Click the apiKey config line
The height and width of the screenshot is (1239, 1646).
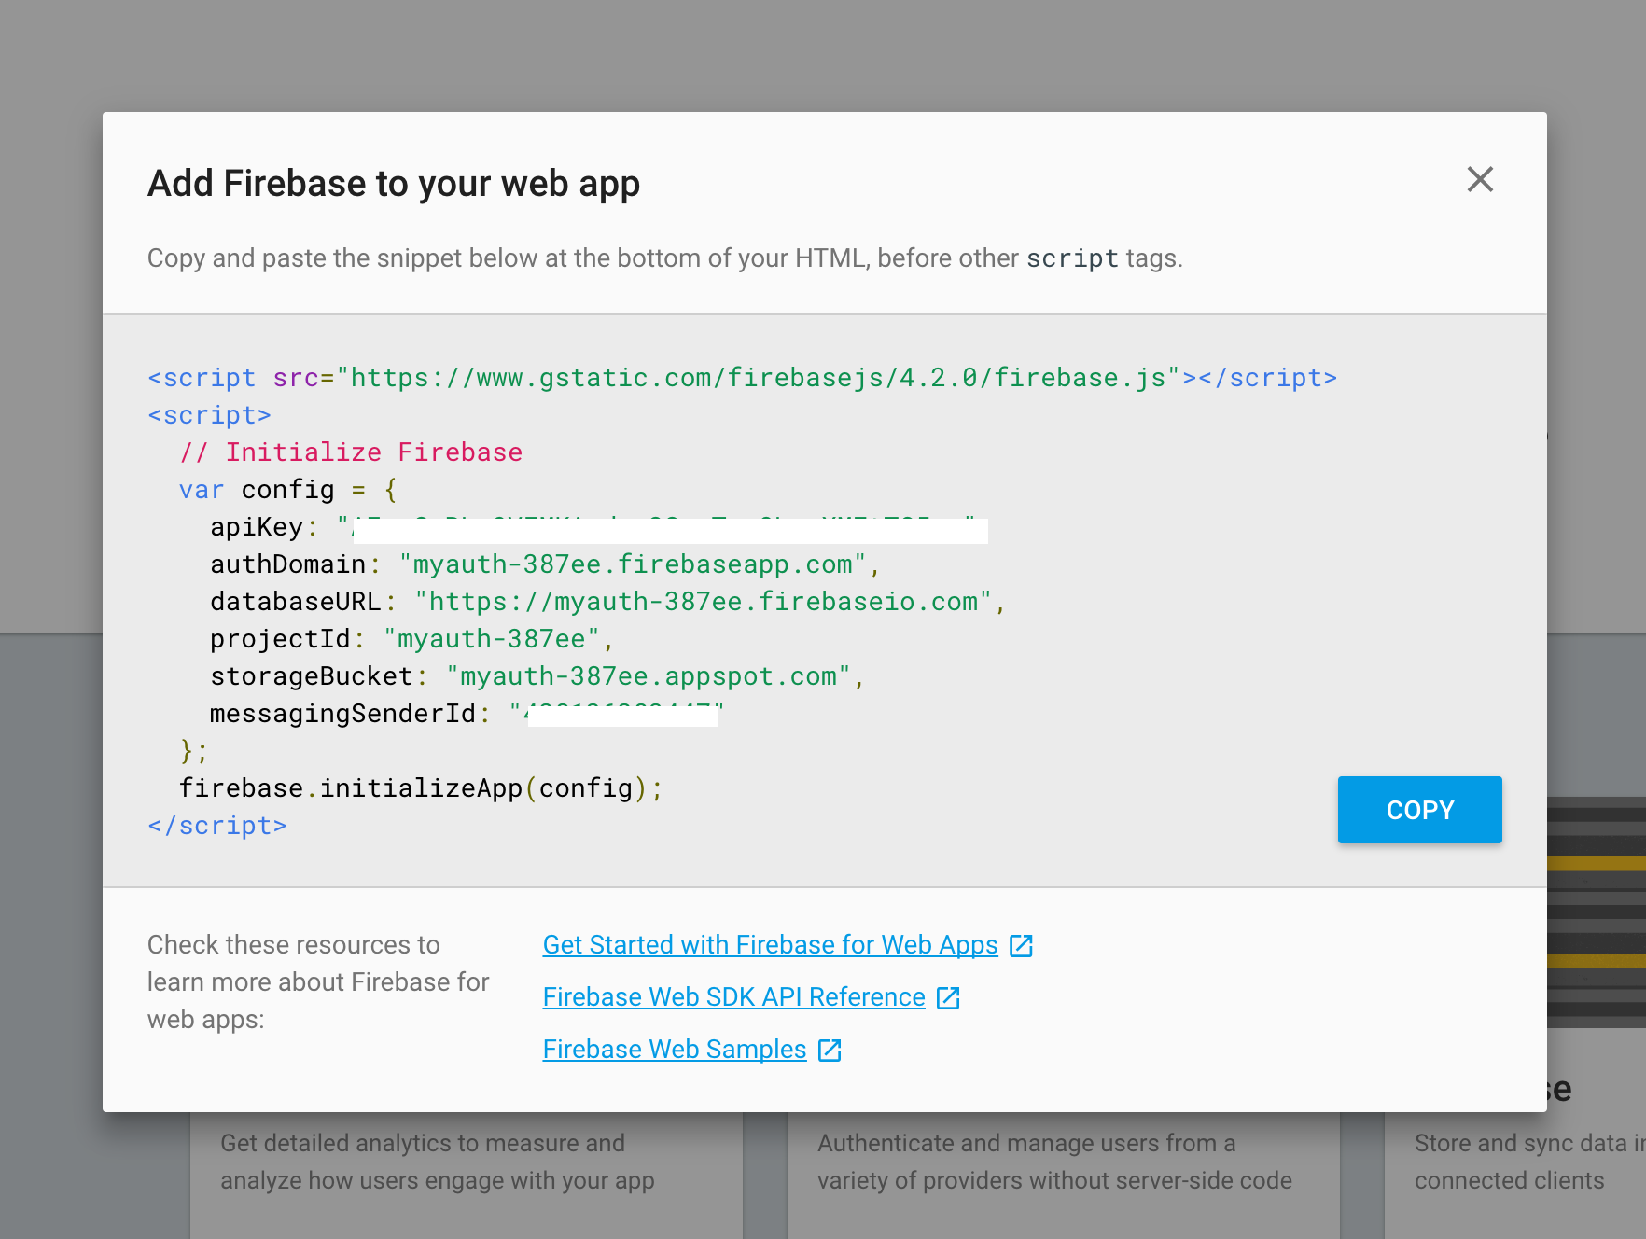coord(599,528)
